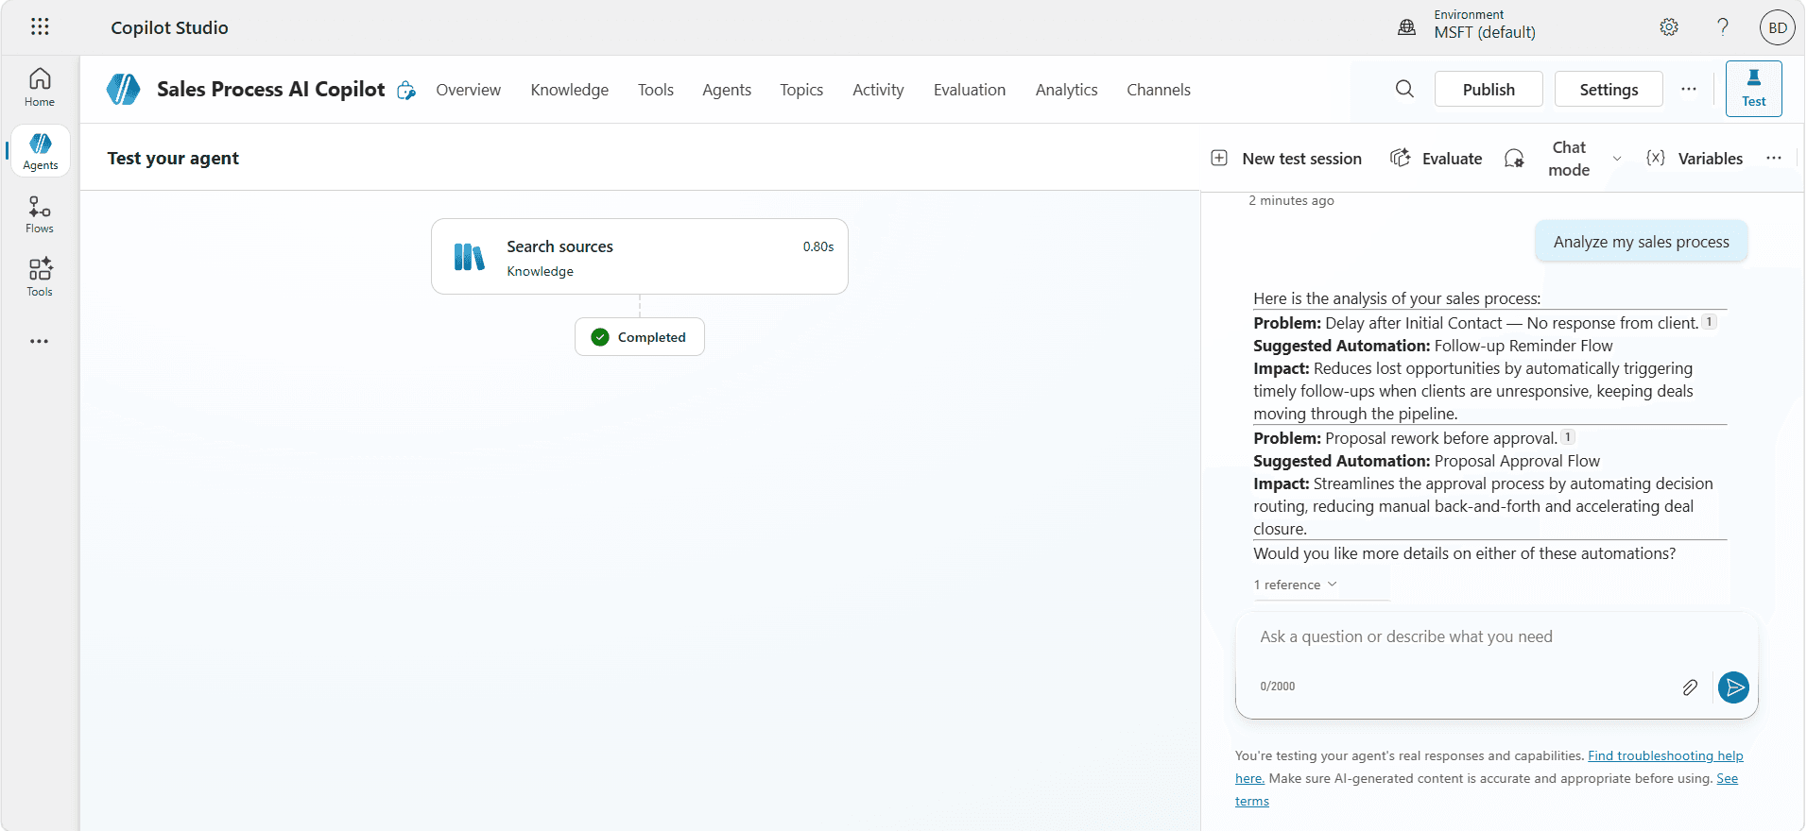Open more options next to Settings

(x=1689, y=89)
